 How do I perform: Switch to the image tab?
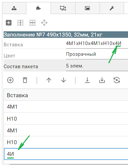pos(87,8)
